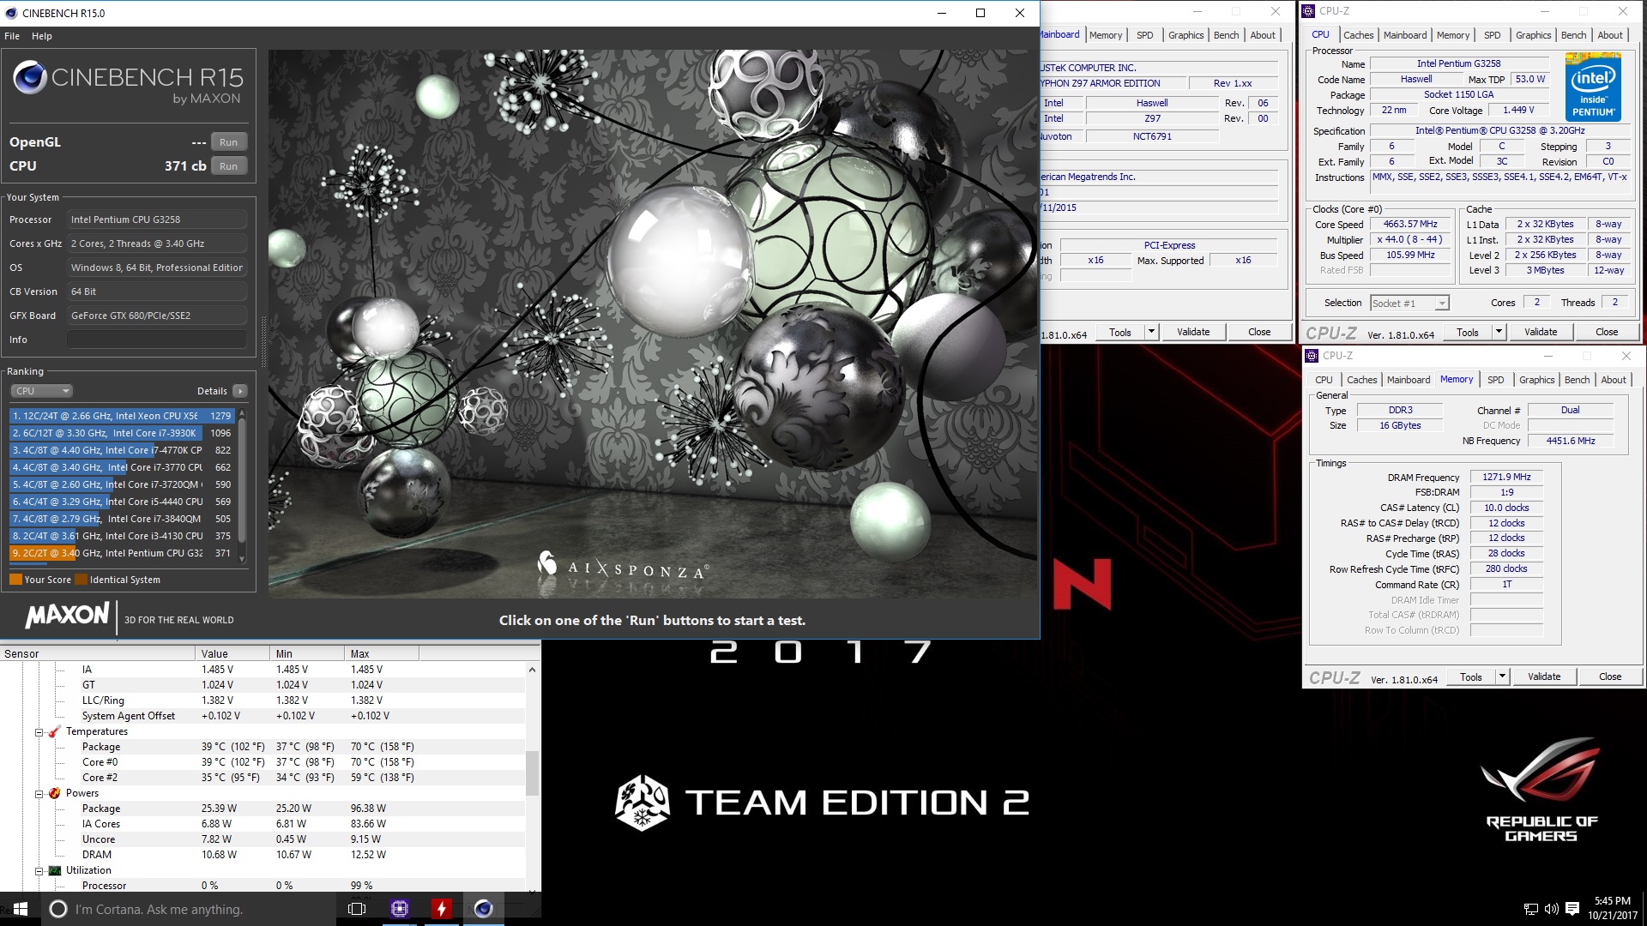
Task: Switch to Caches tab in CPU-Z CPU window
Action: (1358, 35)
